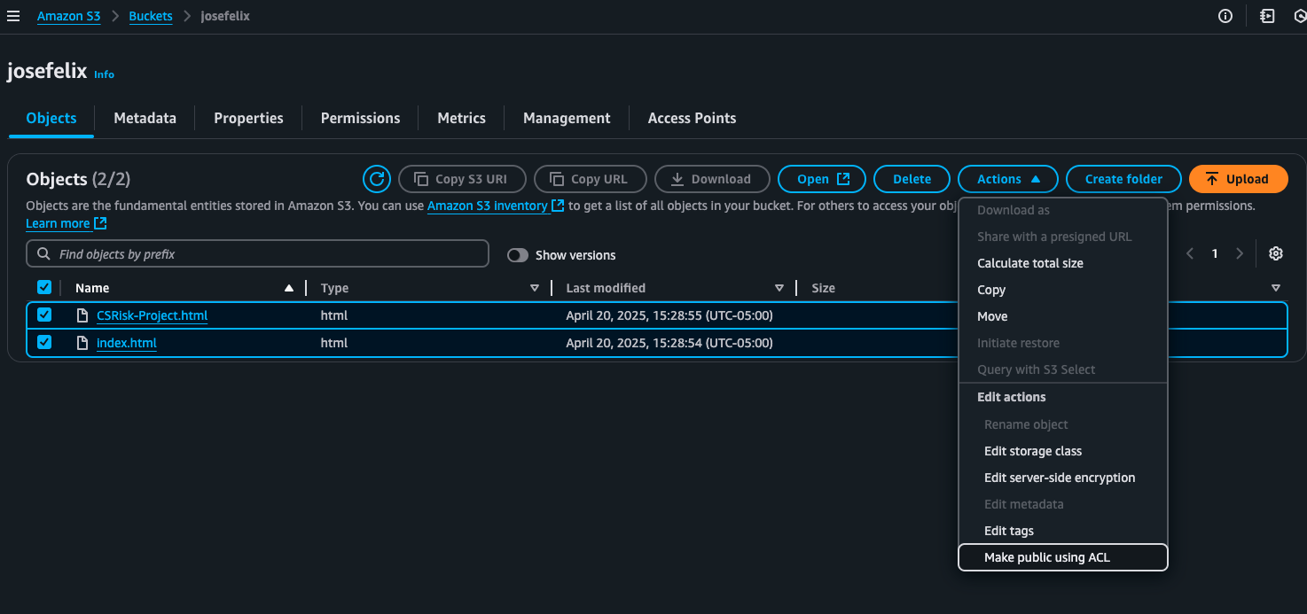Click the file icon beside CSRisk-Project.html
Viewport: 1307px width, 614px height.
coord(82,315)
